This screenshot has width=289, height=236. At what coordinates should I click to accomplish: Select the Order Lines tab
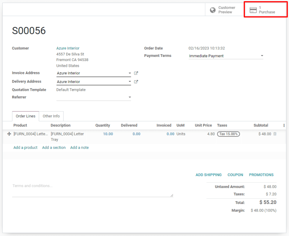tap(26, 116)
